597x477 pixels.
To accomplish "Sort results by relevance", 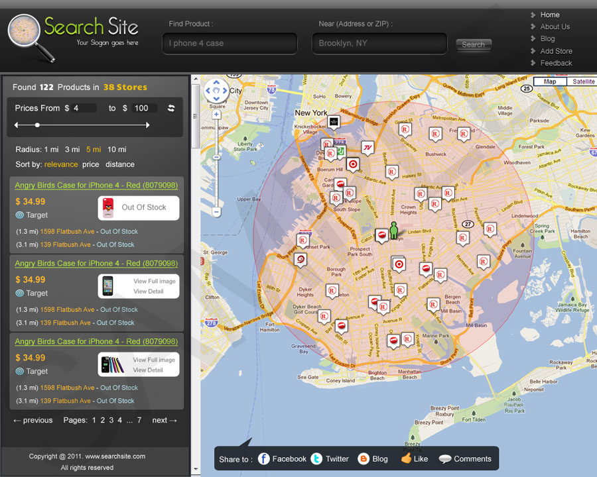I will pyautogui.click(x=61, y=164).
